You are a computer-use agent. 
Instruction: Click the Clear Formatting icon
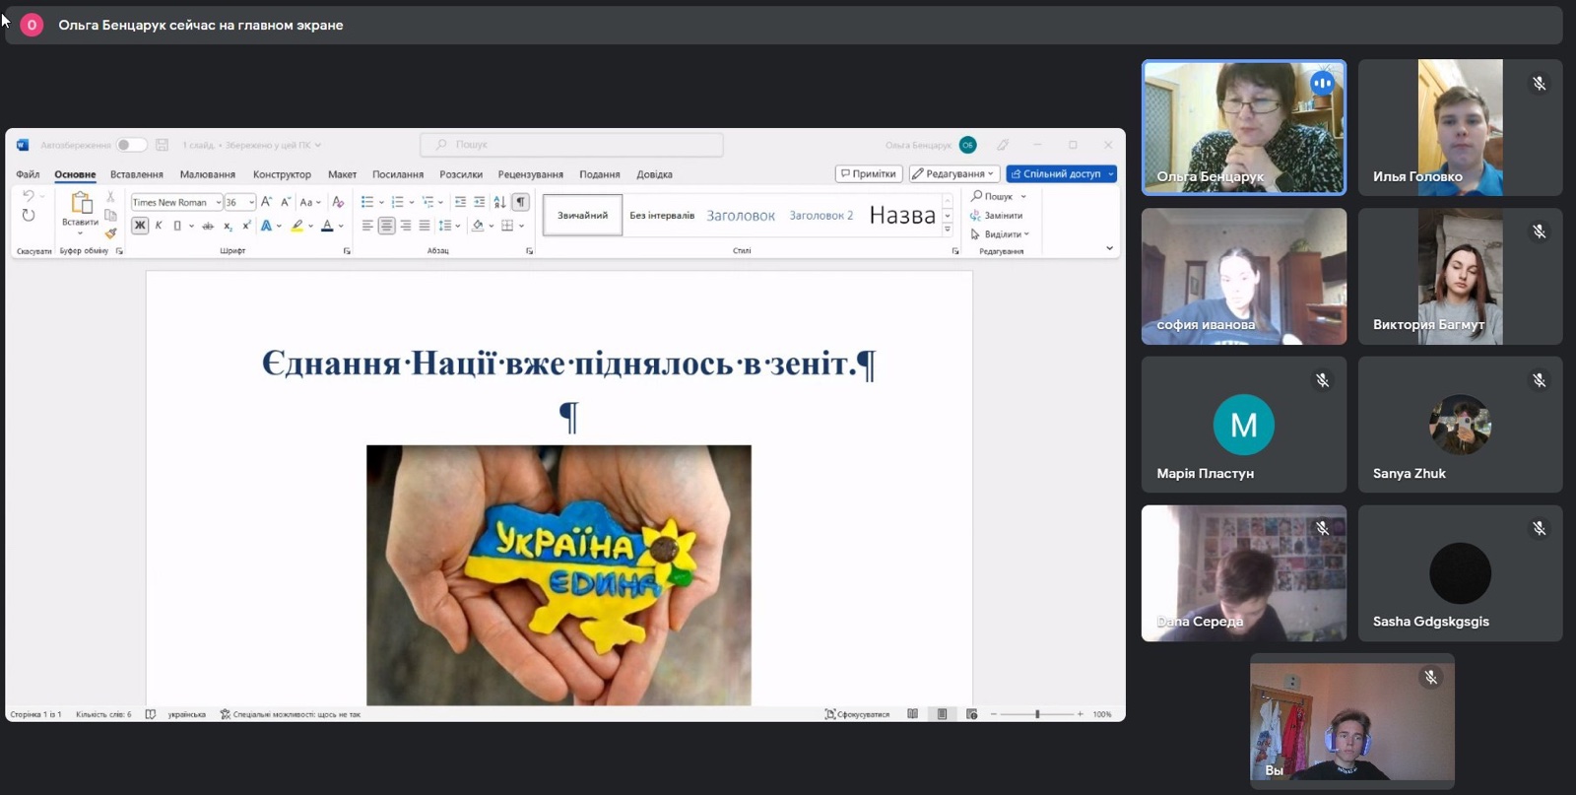click(338, 202)
